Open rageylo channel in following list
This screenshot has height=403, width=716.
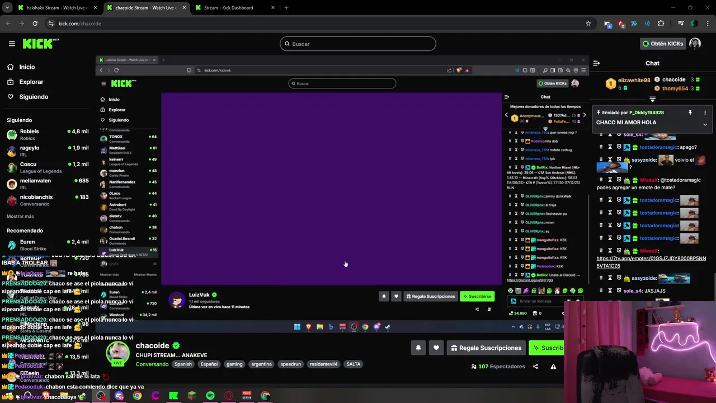48,151
